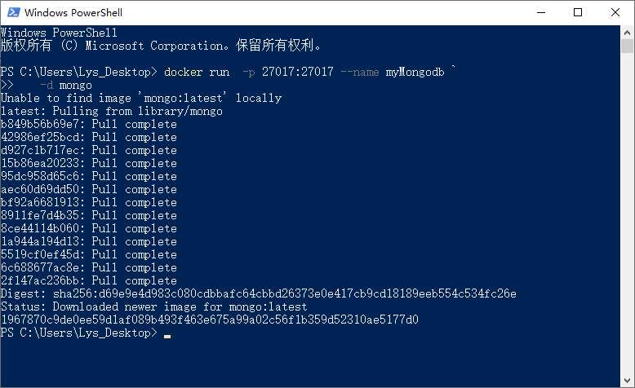Click layer 2f147ac236bb Pull complete line
Viewport: 635px width, 388px height.
pos(89,280)
